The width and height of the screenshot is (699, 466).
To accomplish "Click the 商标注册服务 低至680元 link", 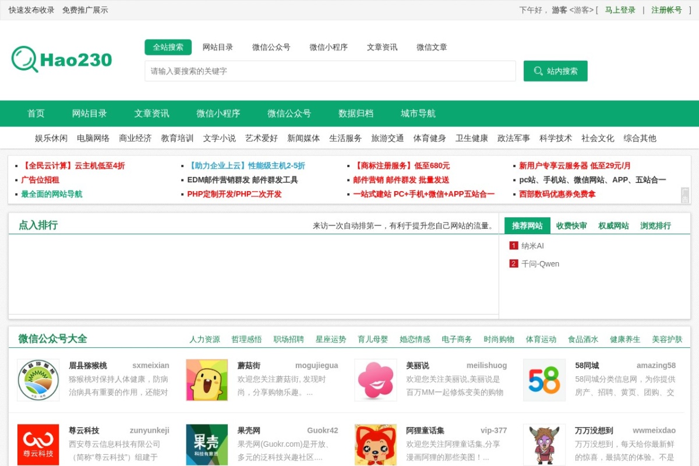I will (401, 165).
